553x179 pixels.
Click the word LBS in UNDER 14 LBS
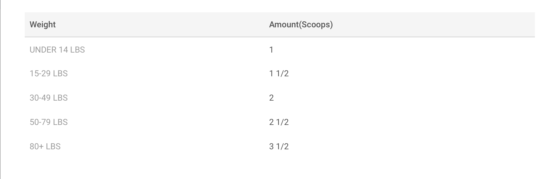click(x=77, y=50)
